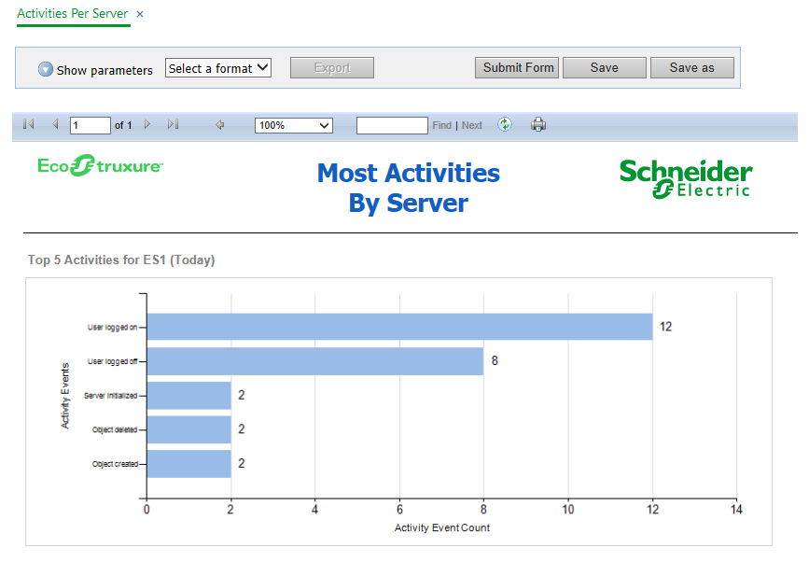Image resolution: width=809 pixels, height=562 pixels.
Task: Click the 'Most Activities By Server' title
Action: tap(408, 188)
